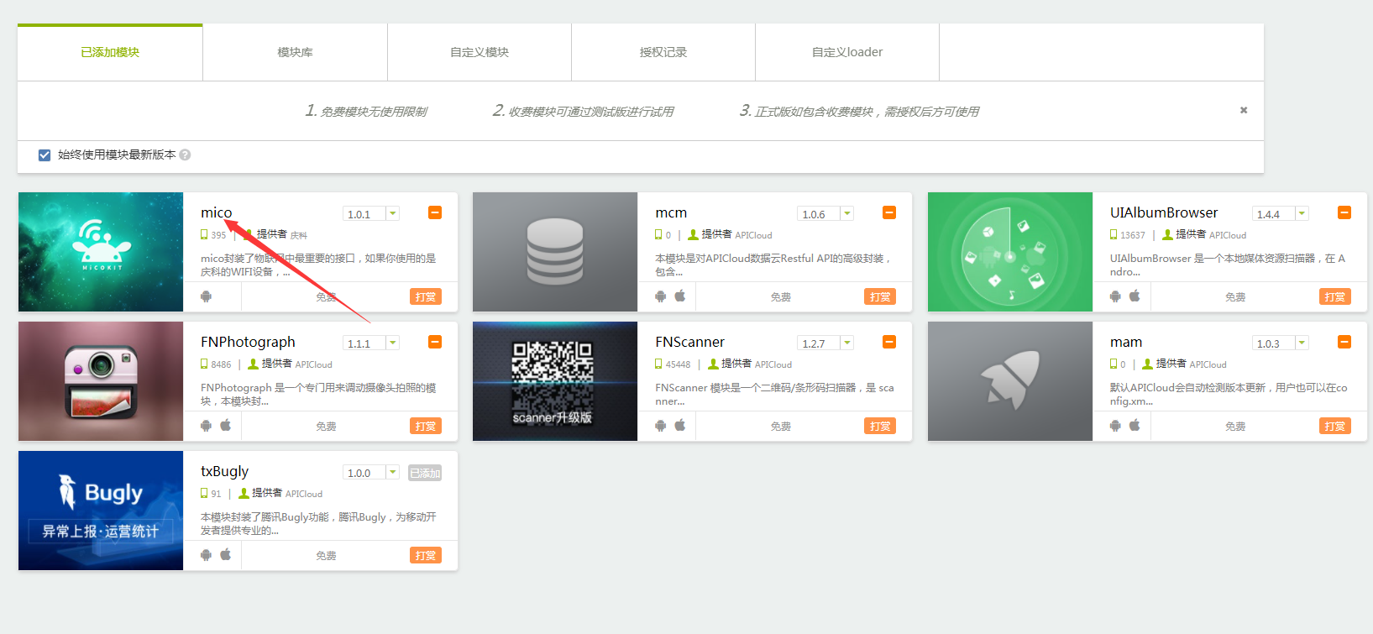Open the mico module thumbnail
This screenshot has width=1373, height=634.
[x=101, y=252]
